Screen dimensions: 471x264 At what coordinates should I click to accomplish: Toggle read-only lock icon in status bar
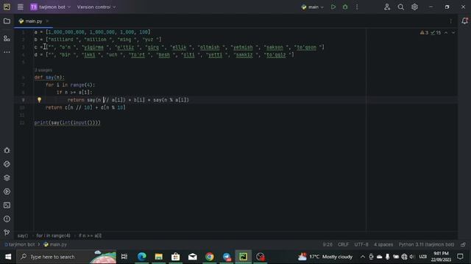[x=463, y=244]
